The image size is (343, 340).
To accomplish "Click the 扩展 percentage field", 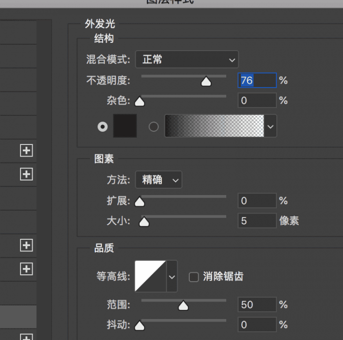I will click(257, 200).
